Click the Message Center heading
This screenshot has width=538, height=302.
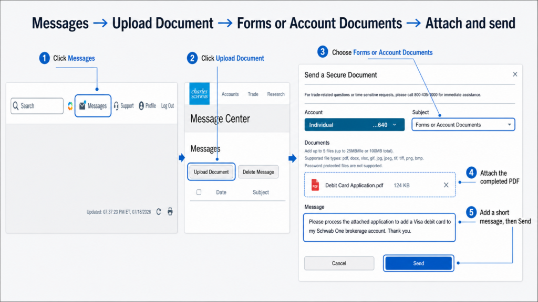pyautogui.click(x=220, y=118)
